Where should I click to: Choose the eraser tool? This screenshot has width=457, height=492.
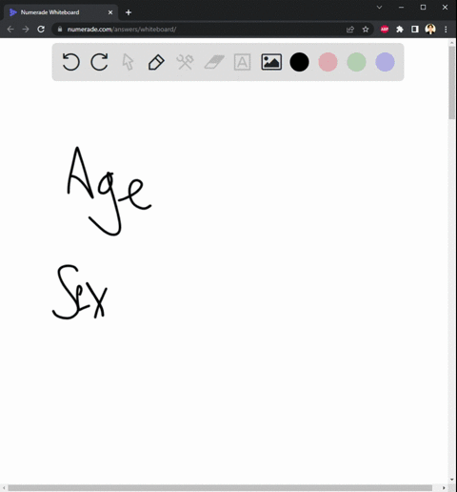[x=214, y=62]
